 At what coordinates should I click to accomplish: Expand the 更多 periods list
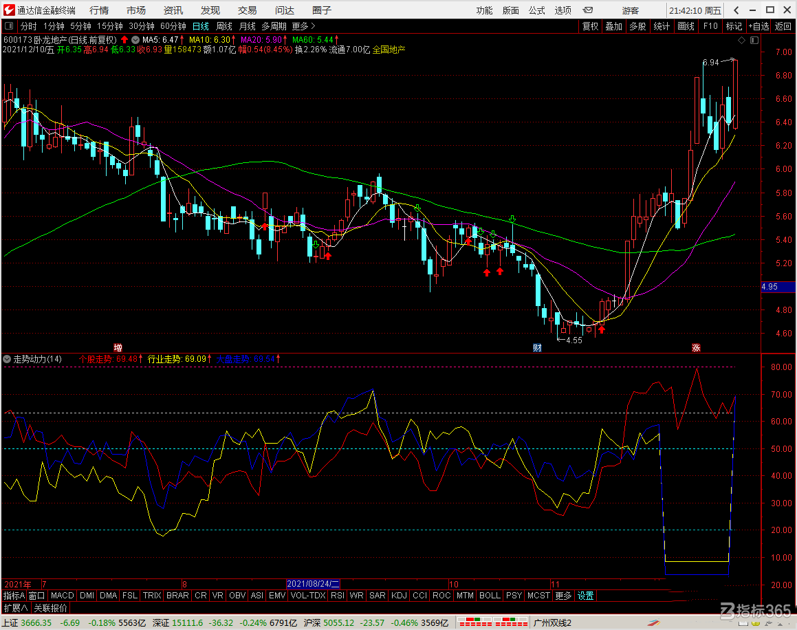(x=303, y=26)
